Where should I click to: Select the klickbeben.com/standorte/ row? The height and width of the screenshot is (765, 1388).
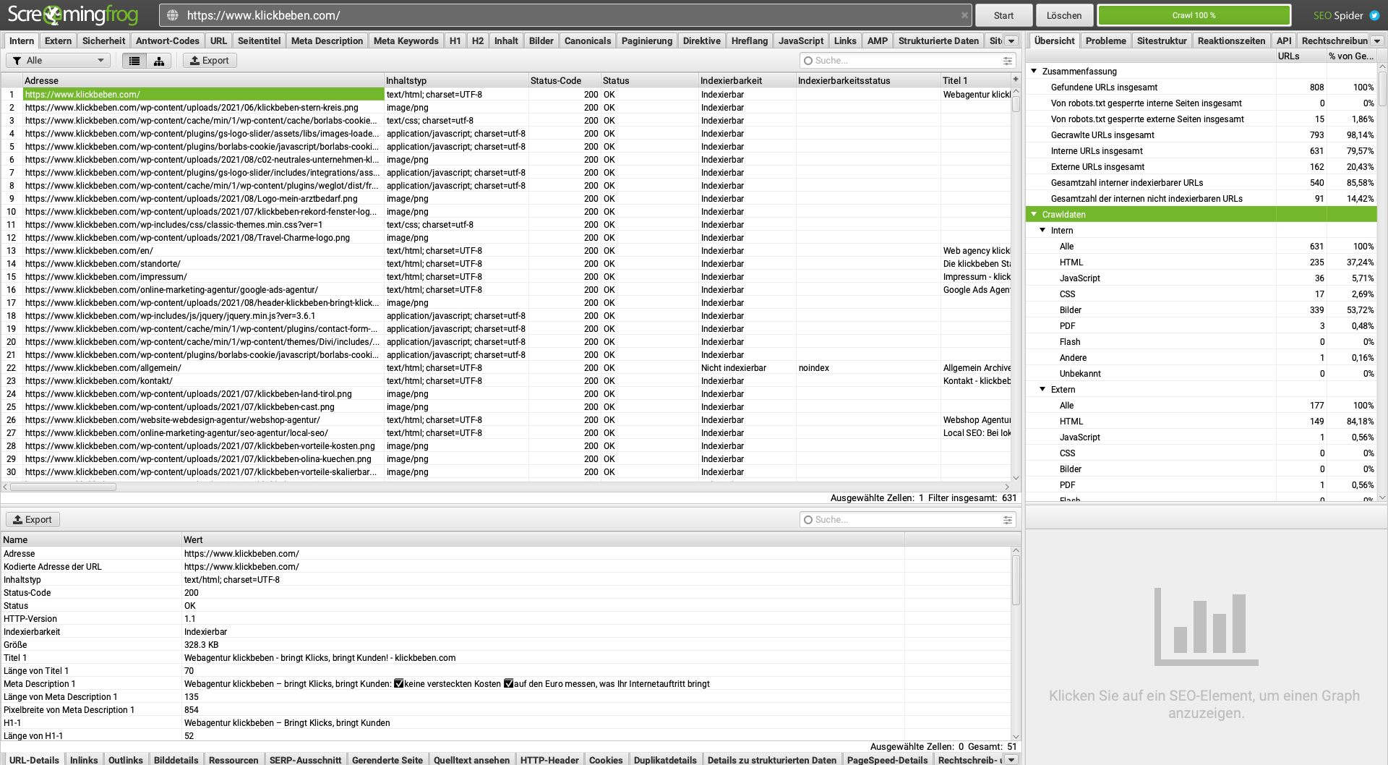point(506,264)
